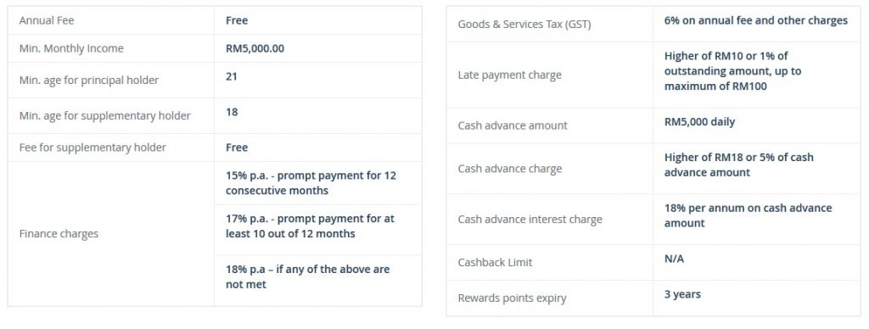The image size is (869, 329).
Task: Select the 17% p.a. finance charge text
Action: click(x=310, y=226)
